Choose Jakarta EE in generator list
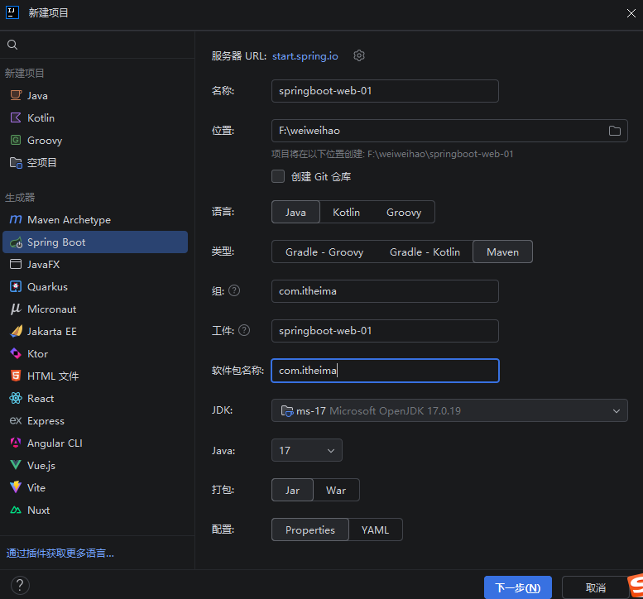Image resolution: width=643 pixels, height=599 pixels. pos(95,331)
